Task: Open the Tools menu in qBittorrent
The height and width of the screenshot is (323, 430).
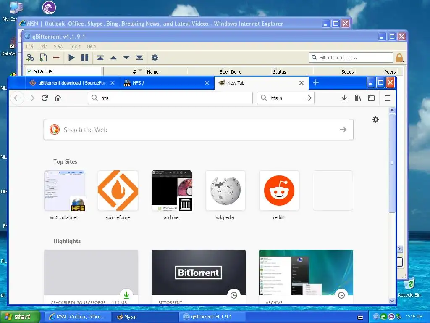Action: point(75,46)
